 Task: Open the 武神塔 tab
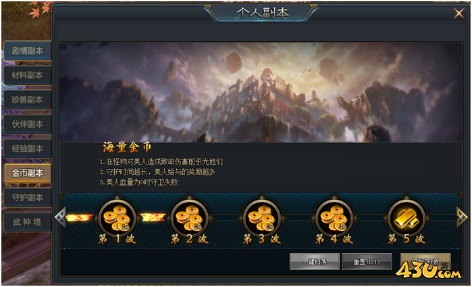pos(28,222)
